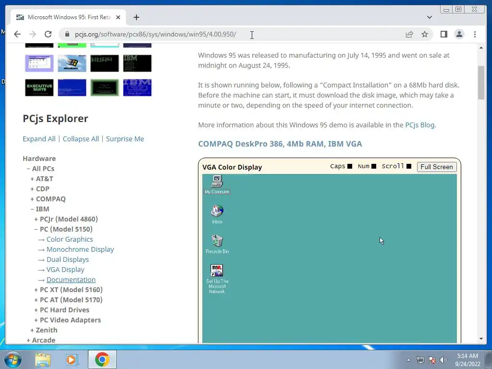Click Inbox icon in Windows 95 desktop
This screenshot has width=492, height=369.
pyautogui.click(x=217, y=214)
